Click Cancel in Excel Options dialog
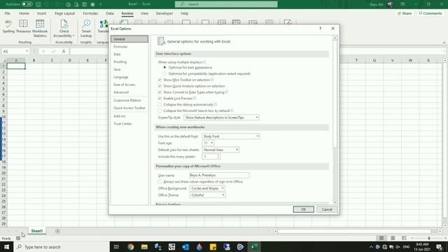The width and height of the screenshot is (448, 252). (327, 209)
